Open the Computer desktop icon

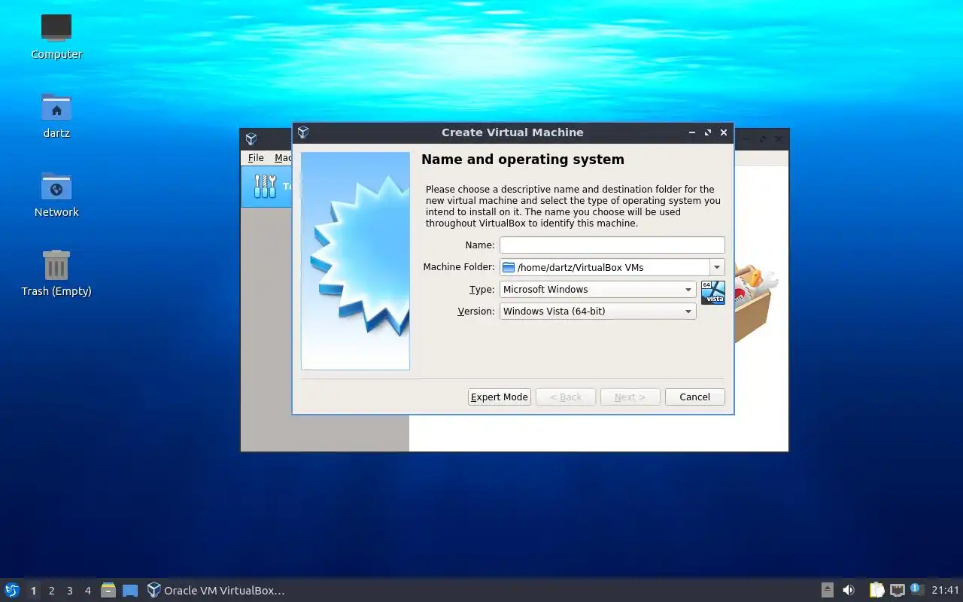pyautogui.click(x=56, y=29)
